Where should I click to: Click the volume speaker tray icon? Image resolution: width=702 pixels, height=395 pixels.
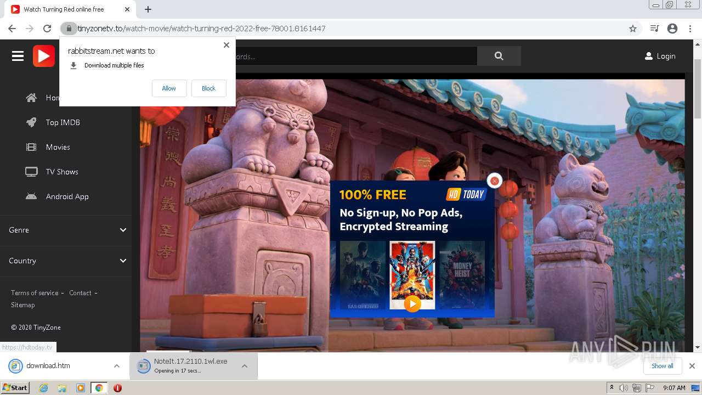624,388
